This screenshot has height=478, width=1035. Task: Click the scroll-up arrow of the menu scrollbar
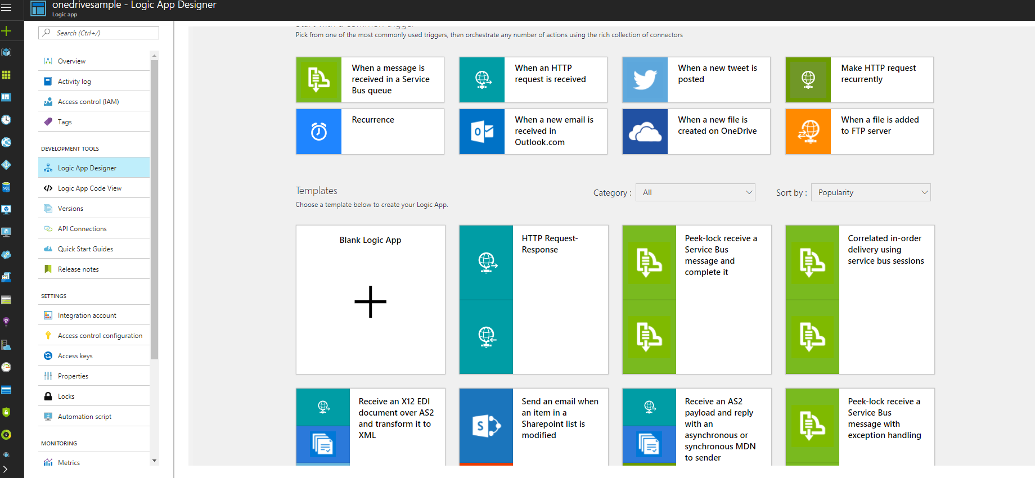(154, 56)
